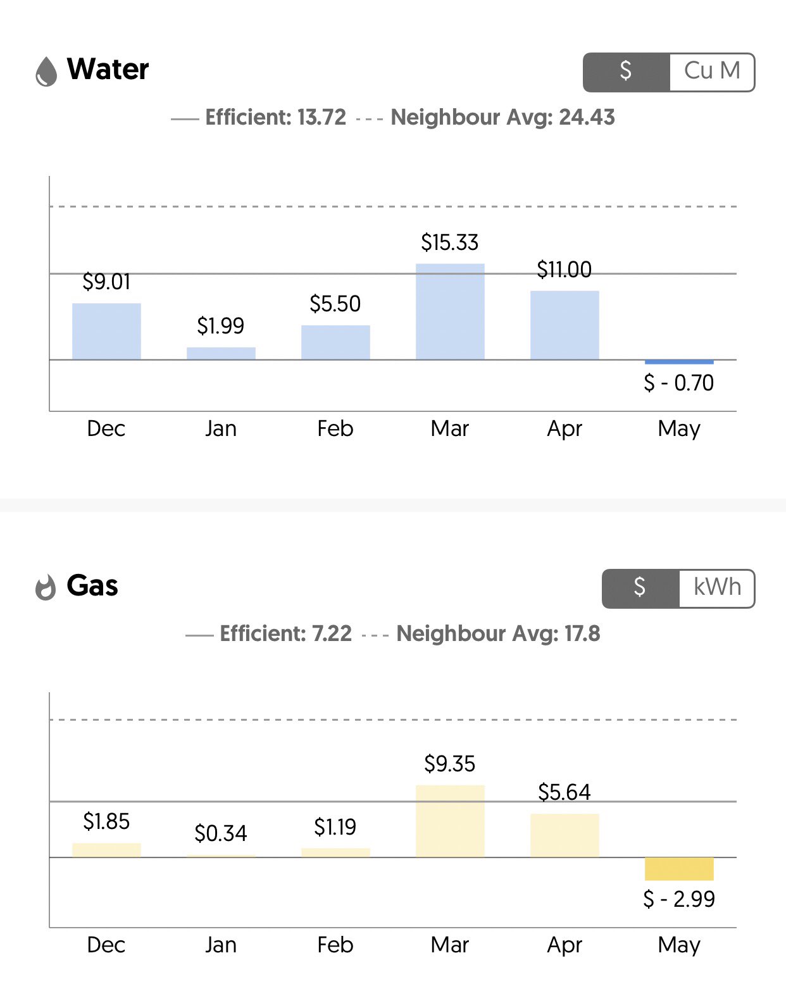
Task: Select the negative May gas bar
Action: click(679, 869)
